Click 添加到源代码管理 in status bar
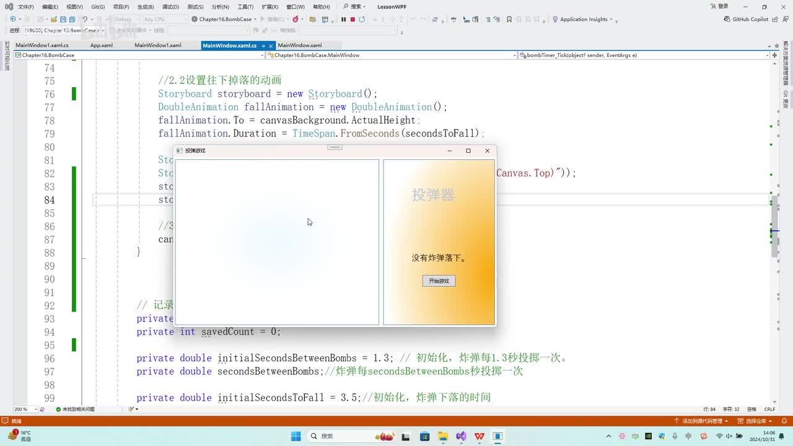Screen dimensions: 793x446 pos(701,421)
